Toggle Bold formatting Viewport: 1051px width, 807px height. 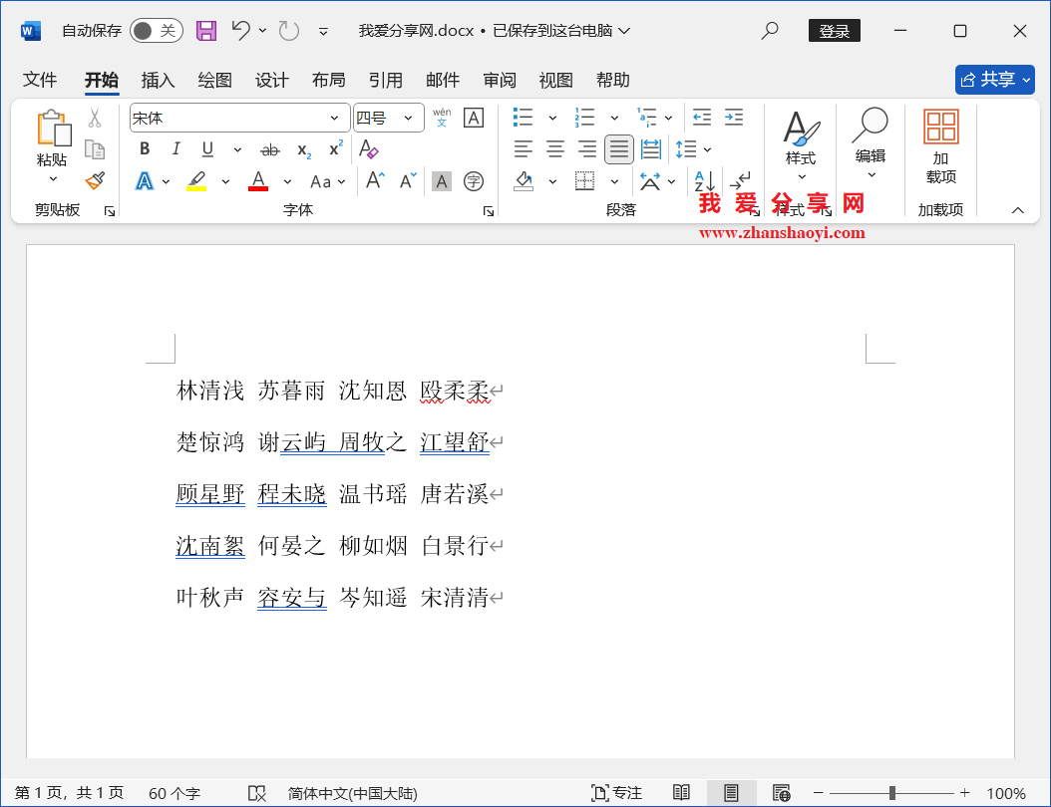coord(145,148)
